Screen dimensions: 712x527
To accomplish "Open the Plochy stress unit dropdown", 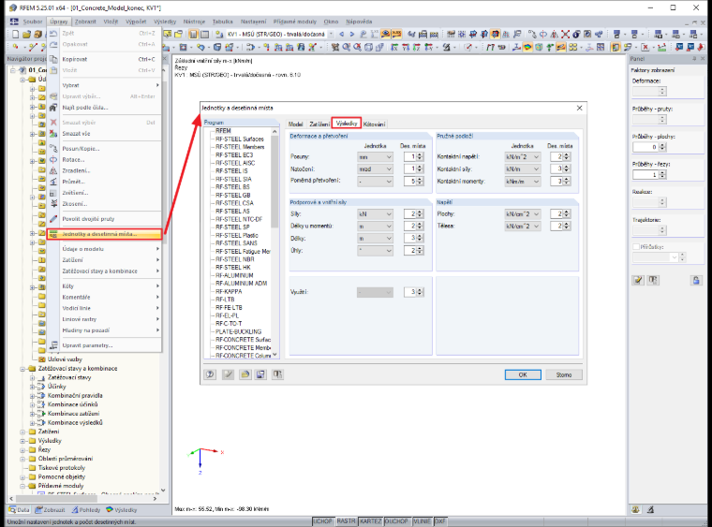I will pyautogui.click(x=523, y=214).
